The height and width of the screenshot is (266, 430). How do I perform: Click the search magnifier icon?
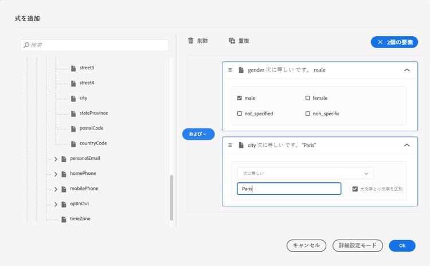click(26, 45)
